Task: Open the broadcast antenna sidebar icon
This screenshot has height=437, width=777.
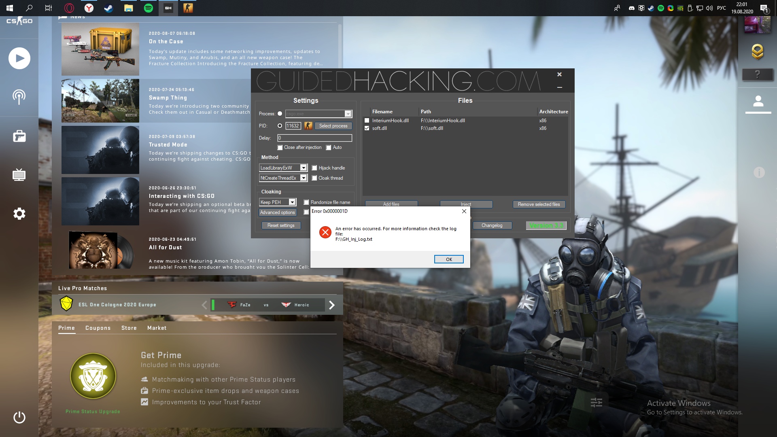Action: coord(19,97)
